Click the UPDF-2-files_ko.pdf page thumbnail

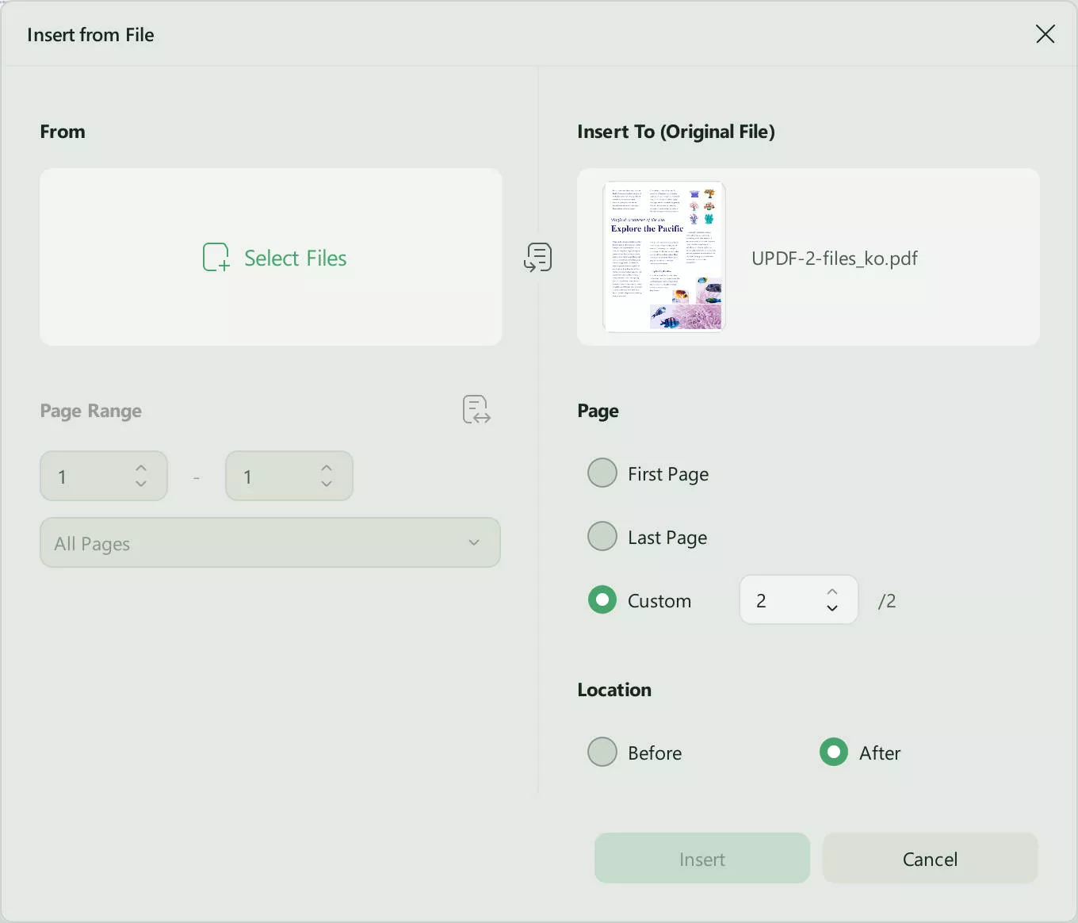coord(664,257)
